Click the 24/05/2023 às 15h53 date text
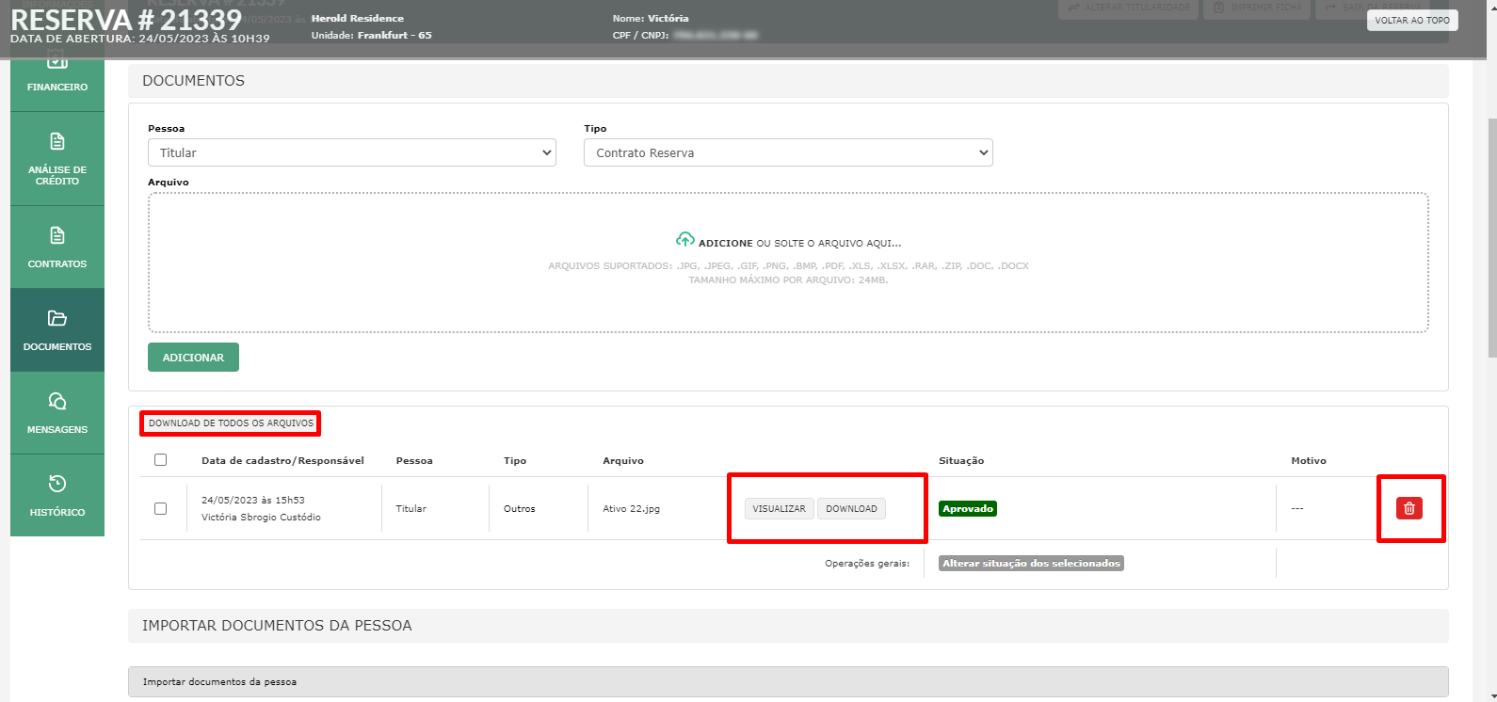The width and height of the screenshot is (1497, 702). [x=253, y=501]
